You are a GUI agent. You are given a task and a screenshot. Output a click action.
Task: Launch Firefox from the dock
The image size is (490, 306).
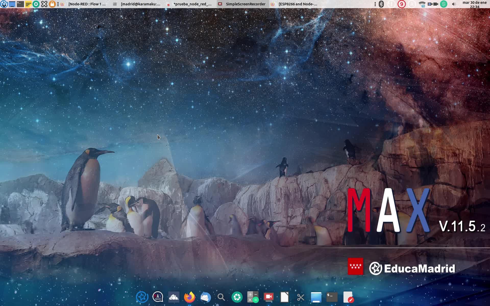click(x=189, y=297)
